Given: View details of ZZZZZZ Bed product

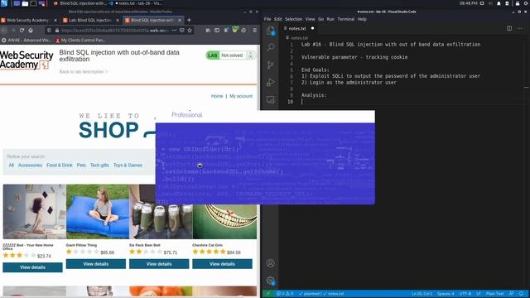Looking at the screenshot, I should pyautogui.click(x=32, y=267).
